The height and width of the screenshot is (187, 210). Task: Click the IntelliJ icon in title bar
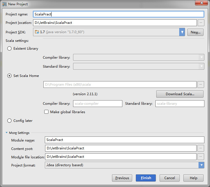coord(4,4)
